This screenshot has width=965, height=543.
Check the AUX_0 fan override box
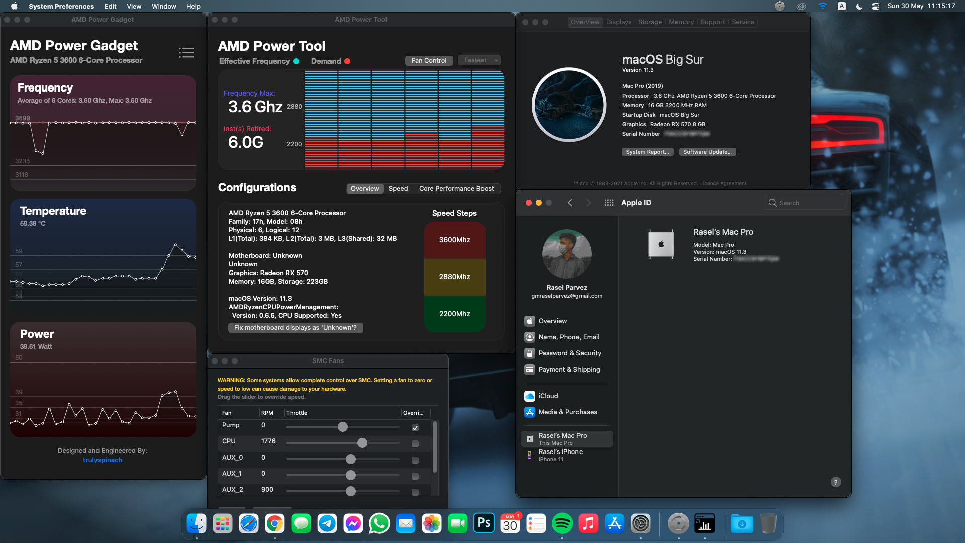(415, 460)
